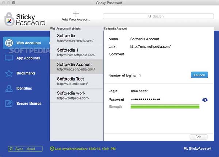Viewport: 219px width, 157px height.
Task: Click the Name value Softpedia Account
Action: (x=145, y=39)
